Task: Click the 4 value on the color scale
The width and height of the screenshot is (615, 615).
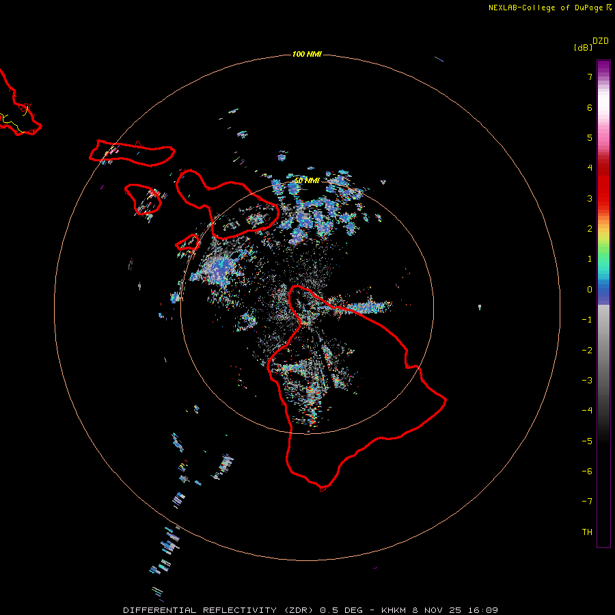Action: click(590, 168)
